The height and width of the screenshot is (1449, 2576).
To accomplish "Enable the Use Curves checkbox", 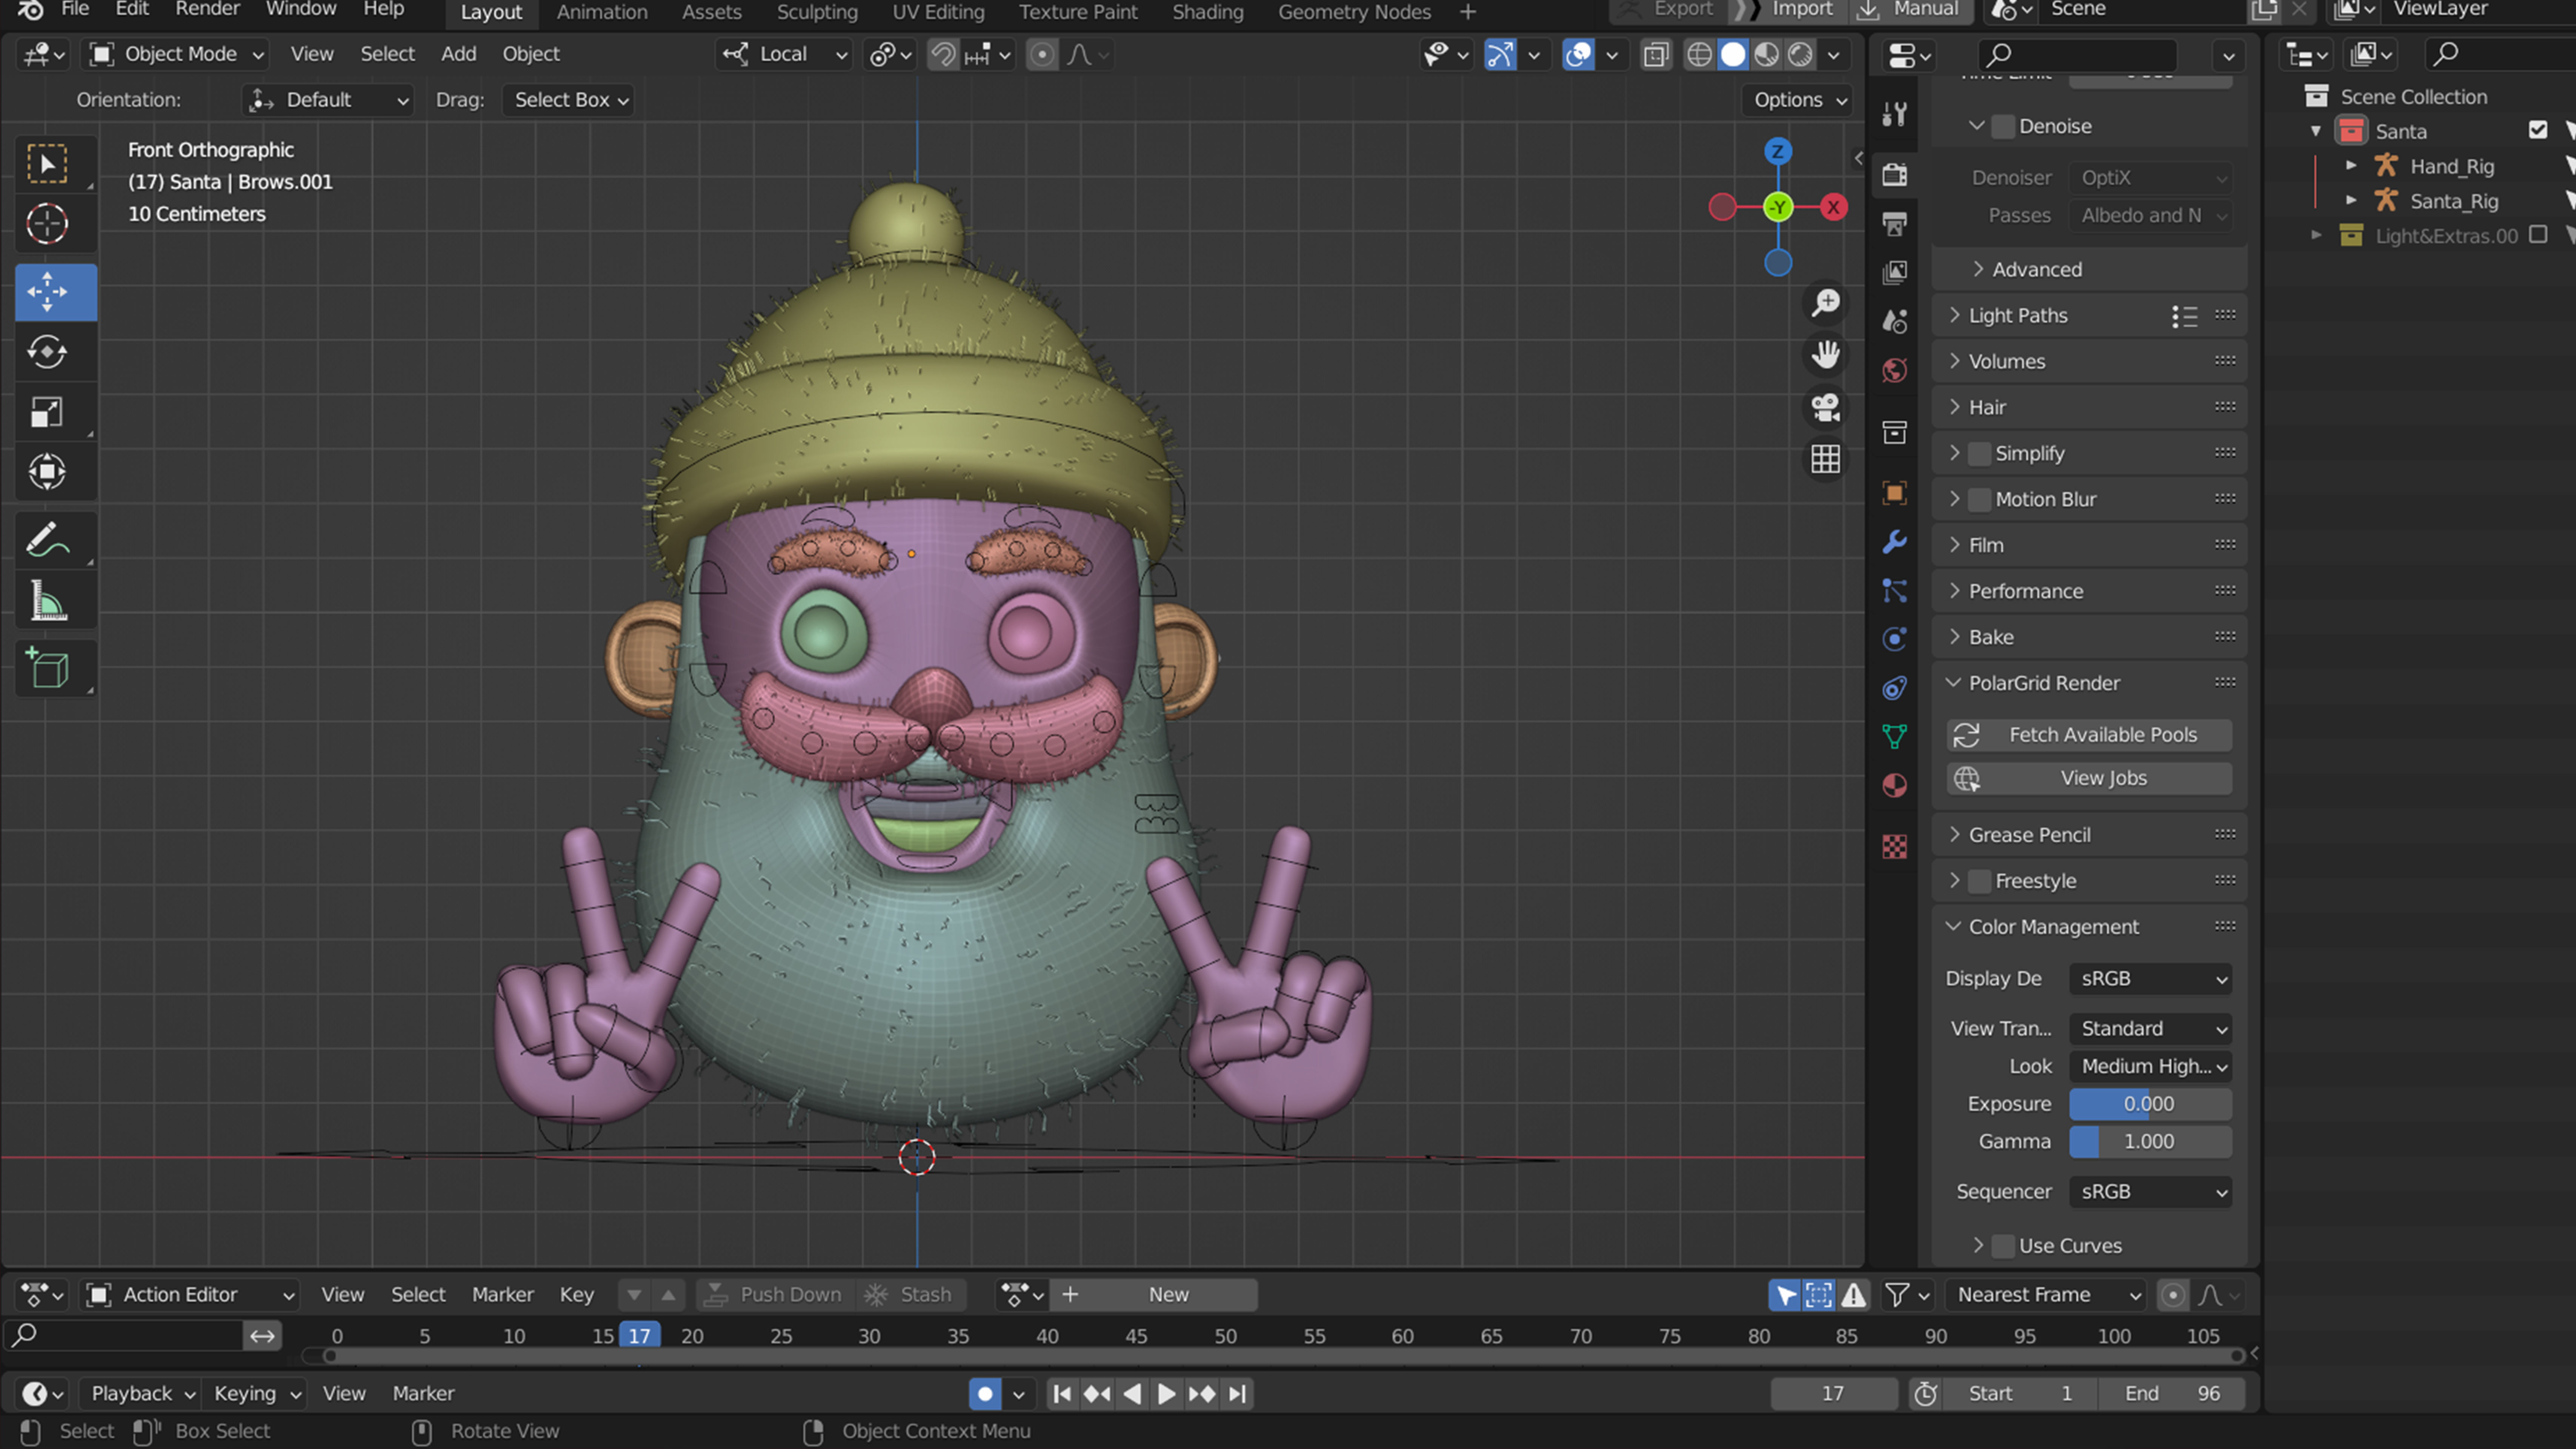I will pyautogui.click(x=2003, y=1246).
